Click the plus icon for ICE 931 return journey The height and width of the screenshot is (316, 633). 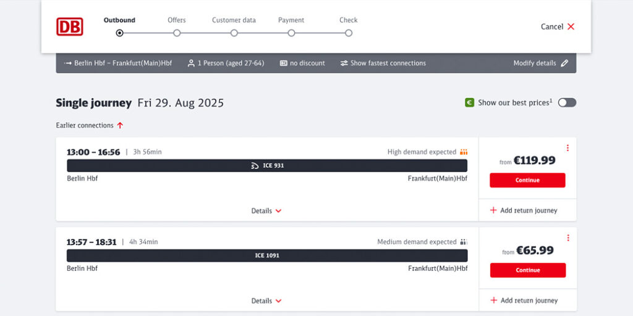pyautogui.click(x=493, y=210)
